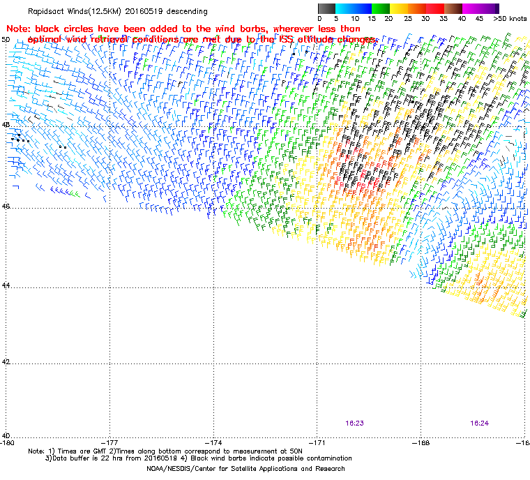Click the '35' legend scale label

pyautogui.click(x=444, y=19)
